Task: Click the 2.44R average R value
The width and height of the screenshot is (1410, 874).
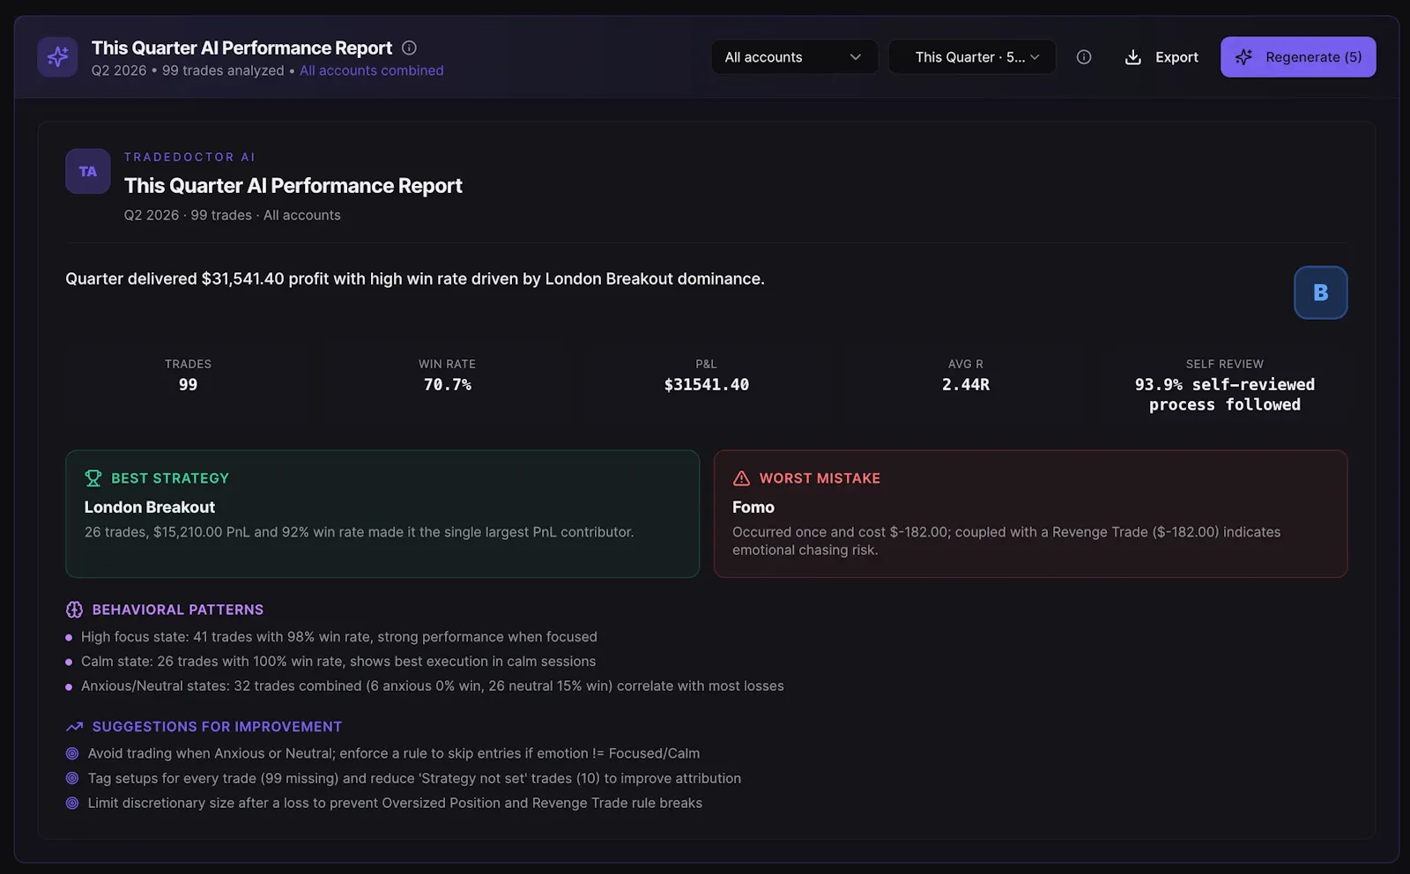Action: (x=966, y=385)
